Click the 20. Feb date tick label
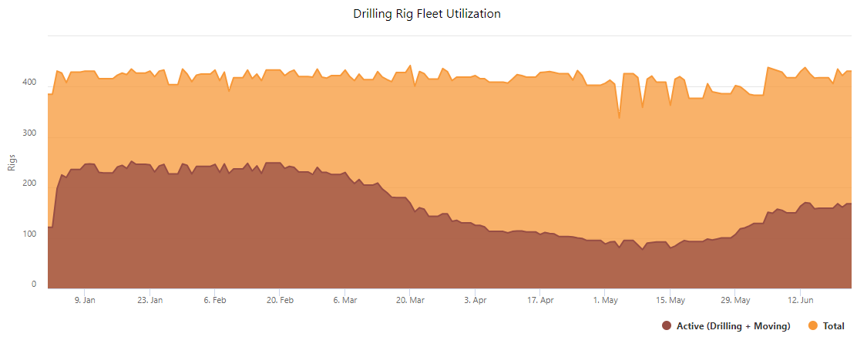This screenshot has width=857, height=337. click(x=280, y=300)
